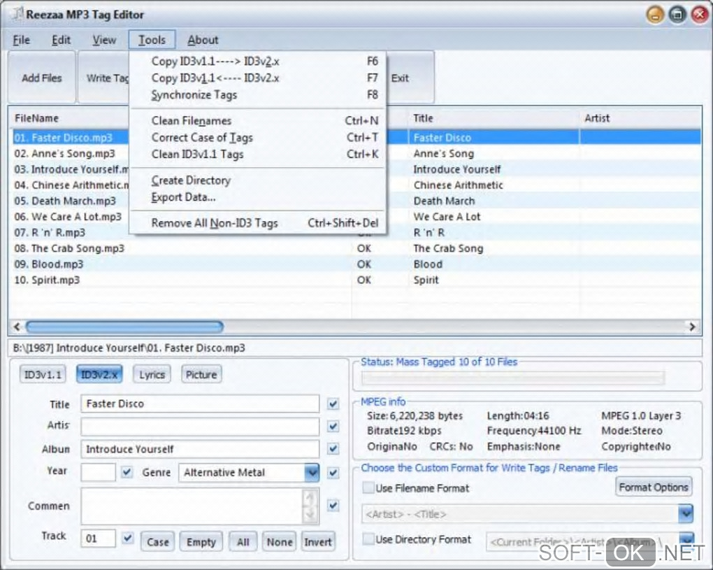Click the mass tagging progress bar
Screen dimensions: 713x570
pos(512,378)
